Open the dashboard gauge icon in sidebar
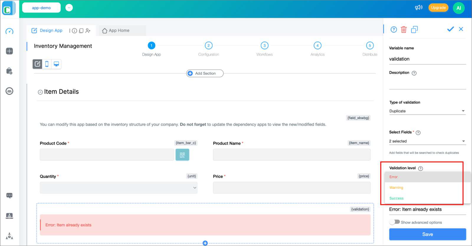The width and height of the screenshot is (472, 246). coord(9,31)
